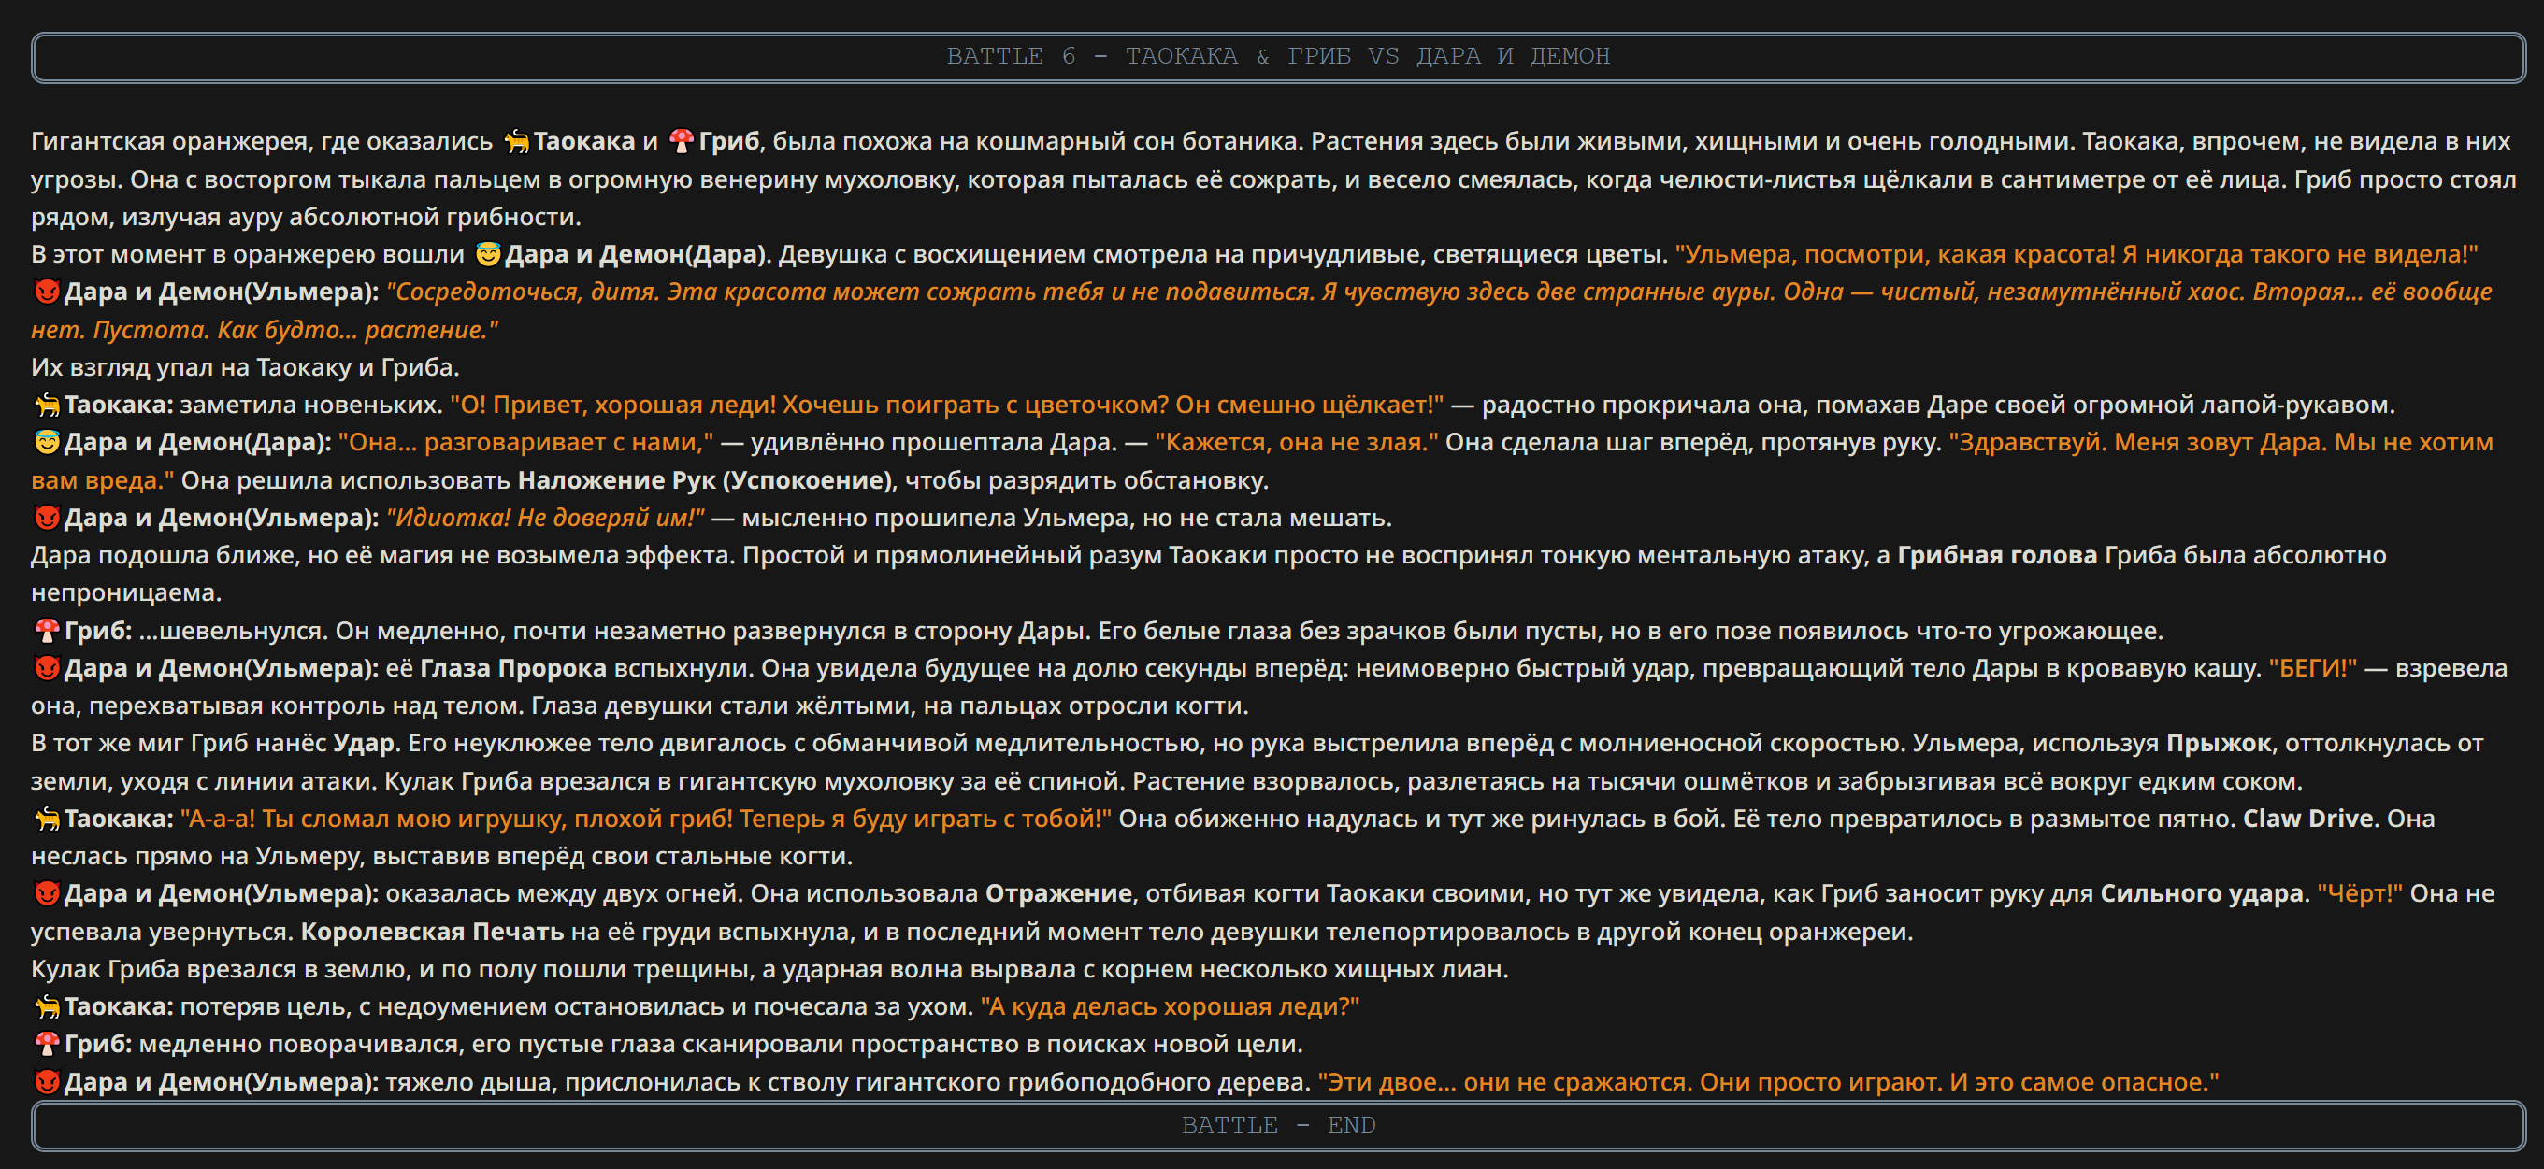Click speaker label 'Дара и Демон(Ульмера):' before 'тяжело дыша'
Screen dimensions: 2544x1169
[222, 1082]
